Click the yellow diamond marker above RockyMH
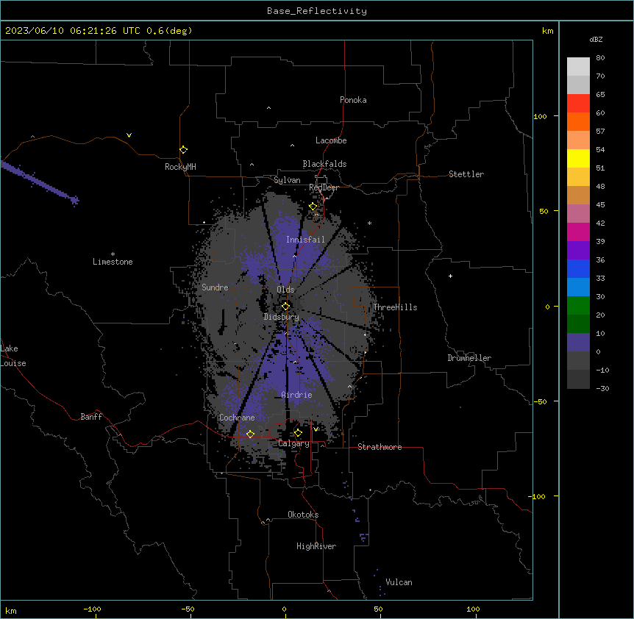Screen dimensions: 634x619 pos(183,150)
